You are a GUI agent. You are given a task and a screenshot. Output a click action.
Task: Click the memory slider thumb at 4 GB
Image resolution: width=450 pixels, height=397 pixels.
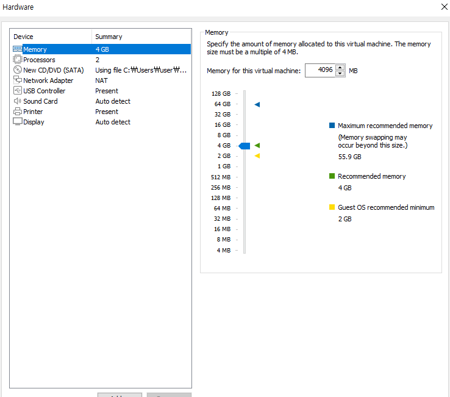pos(245,146)
